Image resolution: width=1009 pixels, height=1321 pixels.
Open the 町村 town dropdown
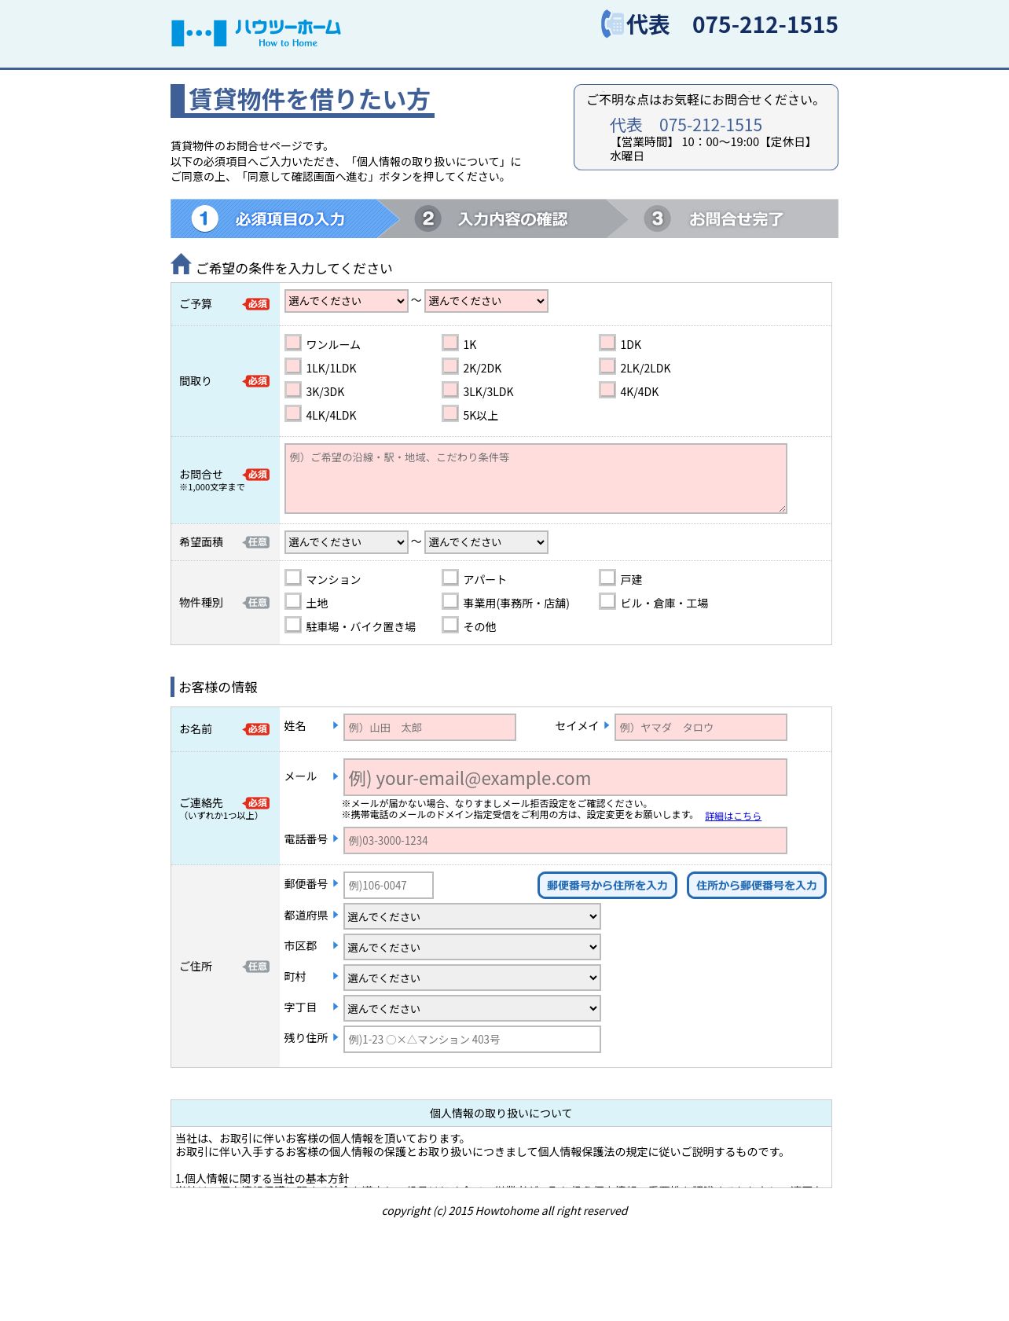pos(472,978)
